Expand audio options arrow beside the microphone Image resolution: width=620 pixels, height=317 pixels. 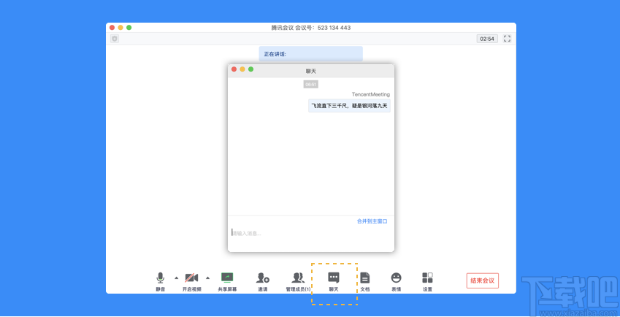pyautogui.click(x=176, y=278)
